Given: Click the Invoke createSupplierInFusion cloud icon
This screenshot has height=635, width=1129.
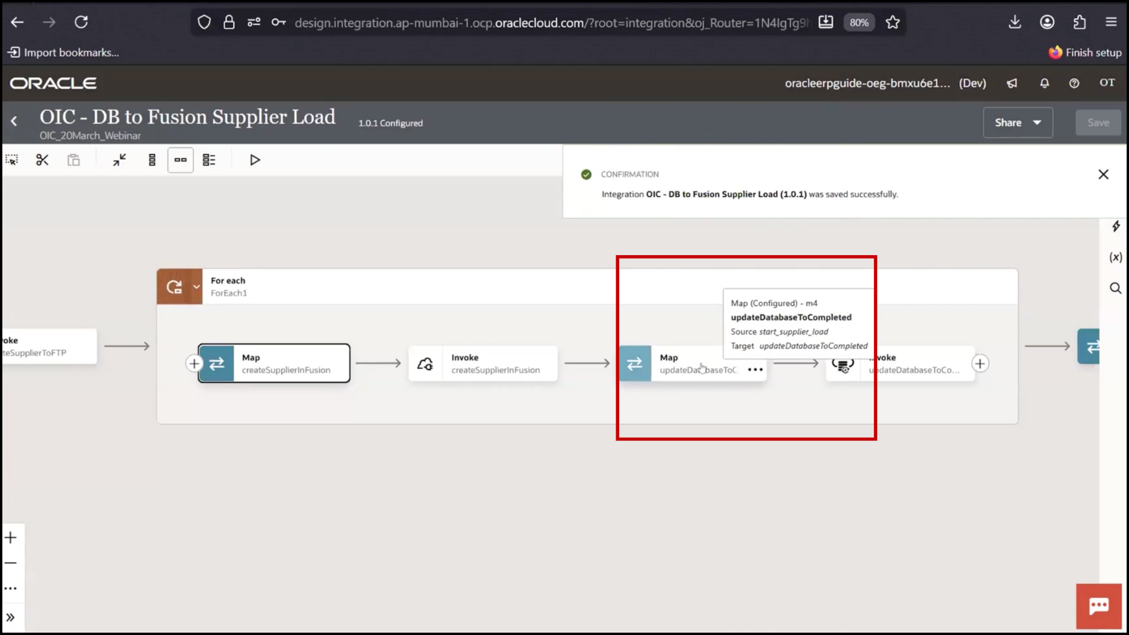Looking at the screenshot, I should coord(425,364).
